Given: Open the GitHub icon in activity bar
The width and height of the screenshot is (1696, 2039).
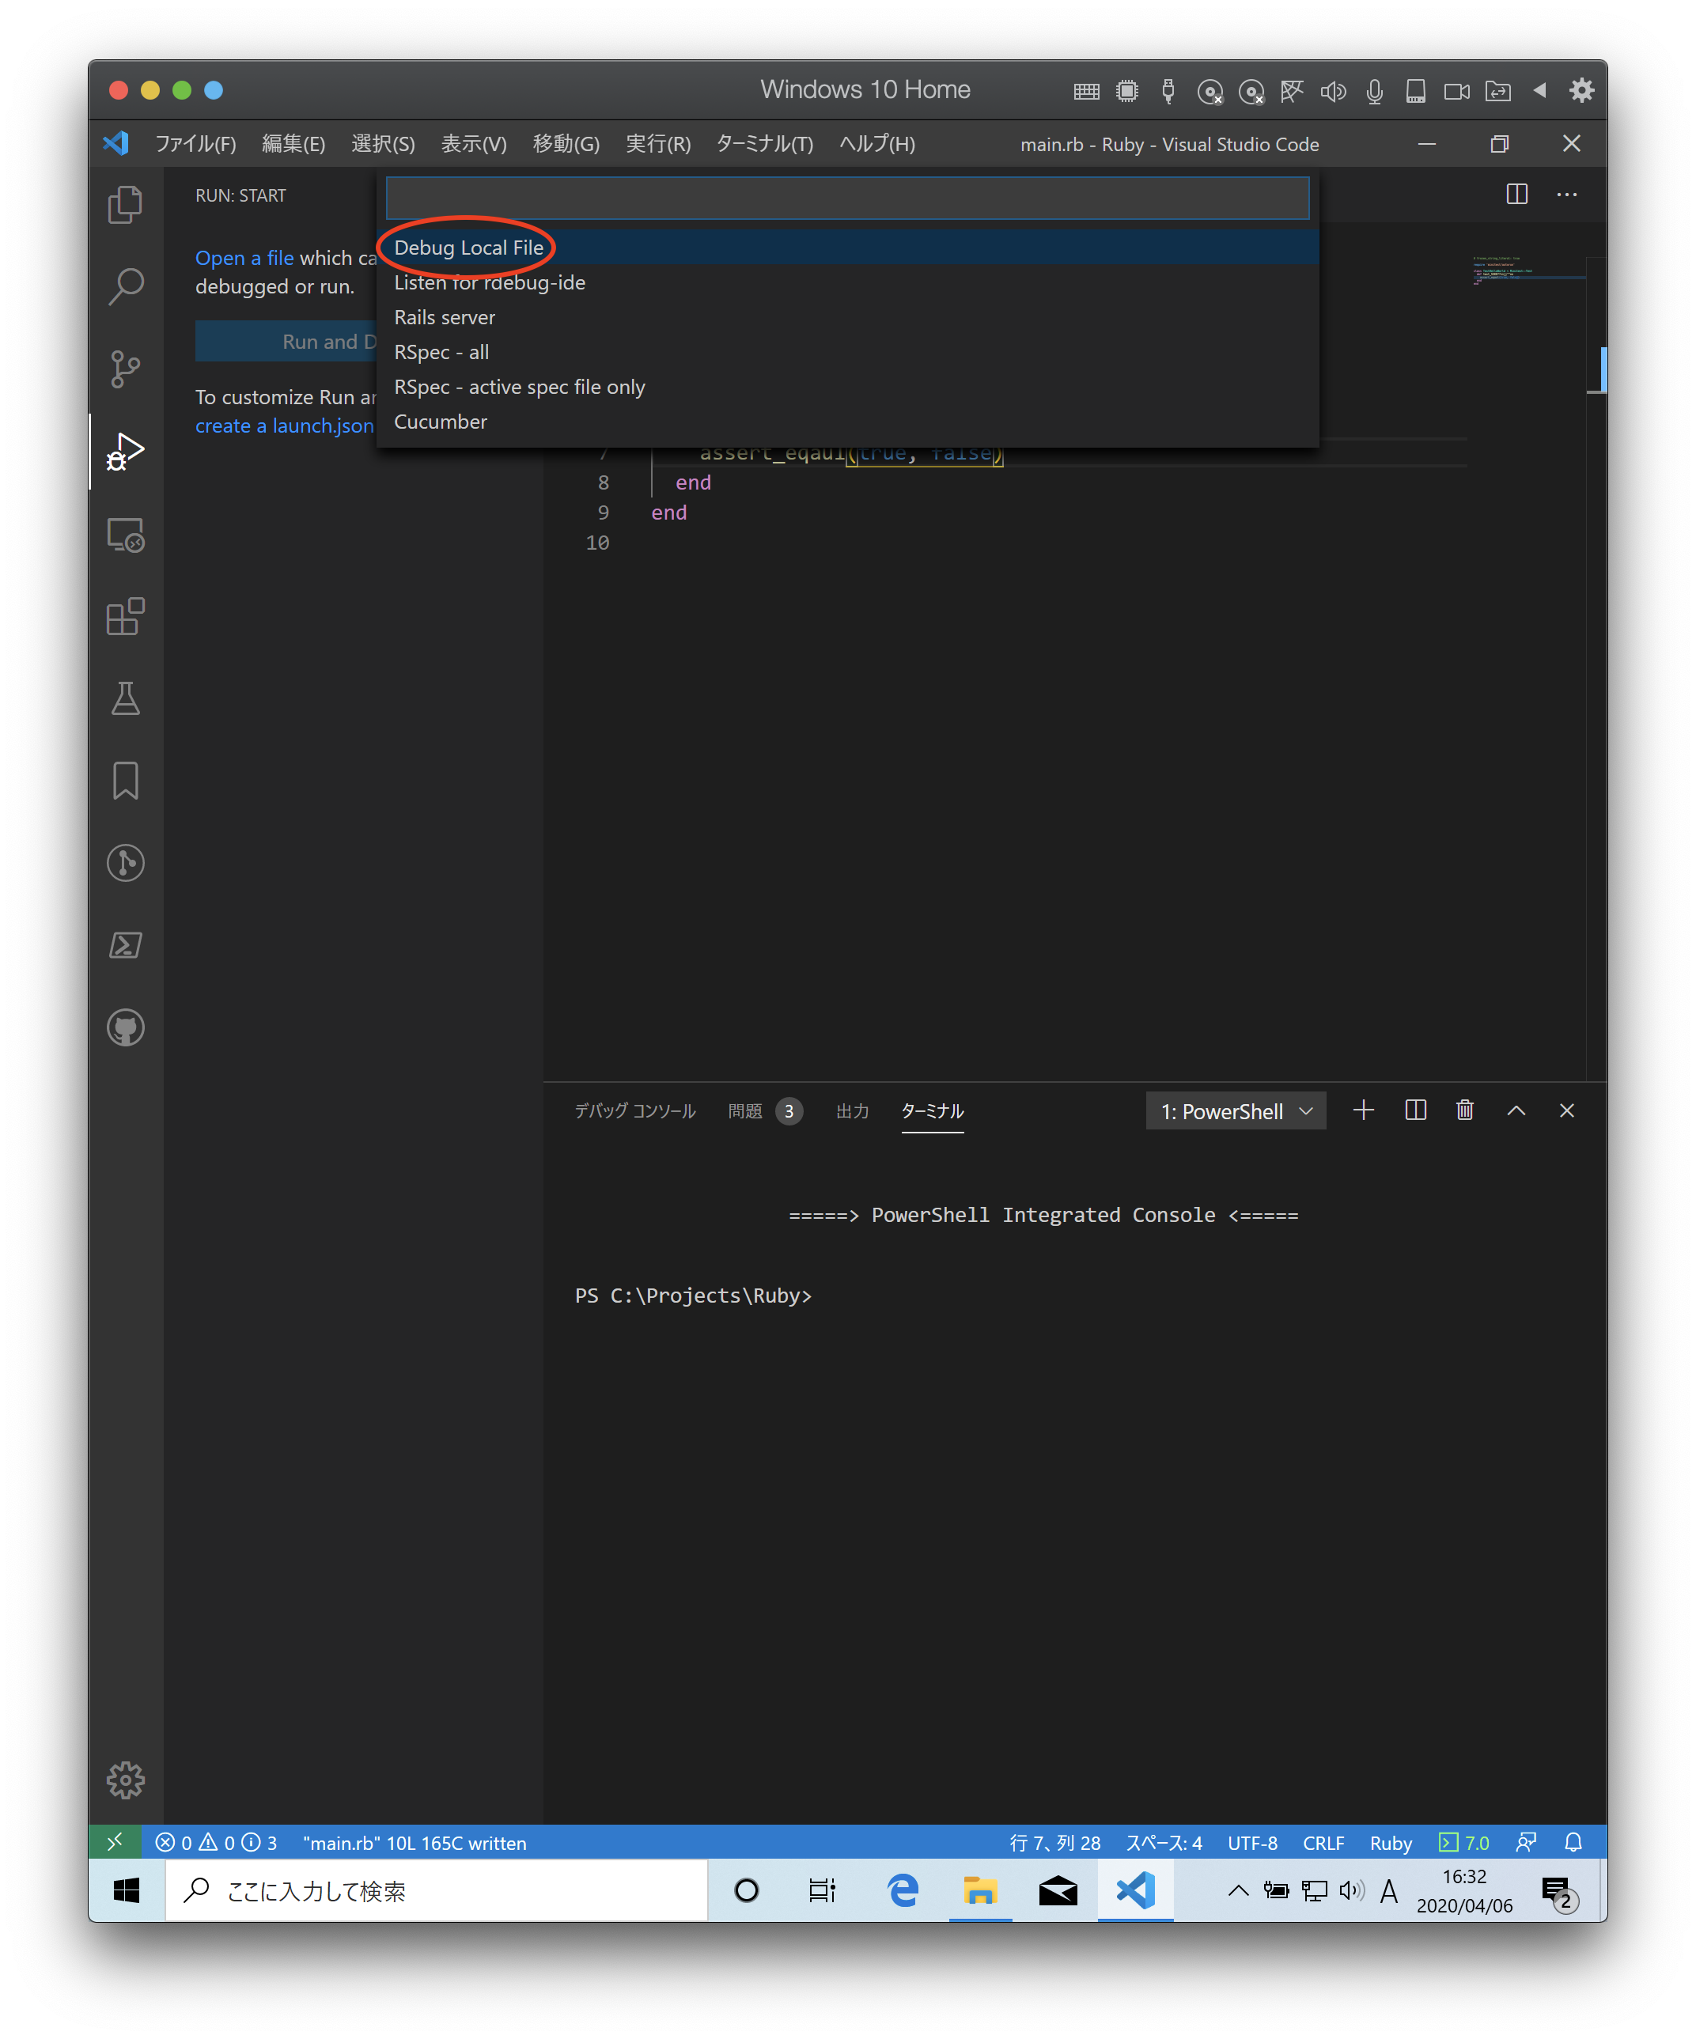Looking at the screenshot, I should [x=125, y=1027].
